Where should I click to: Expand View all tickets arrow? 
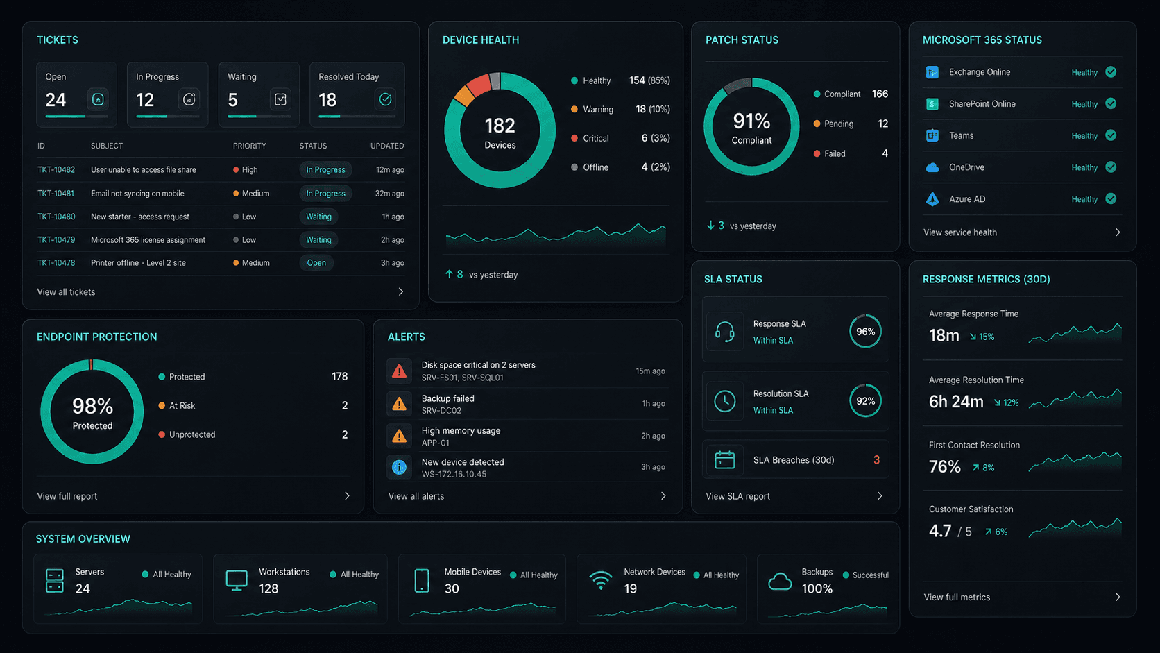(x=401, y=292)
